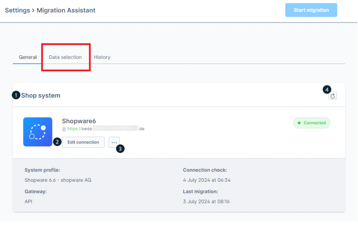Click the Start migration button
358x252 pixels.
pos(311,10)
